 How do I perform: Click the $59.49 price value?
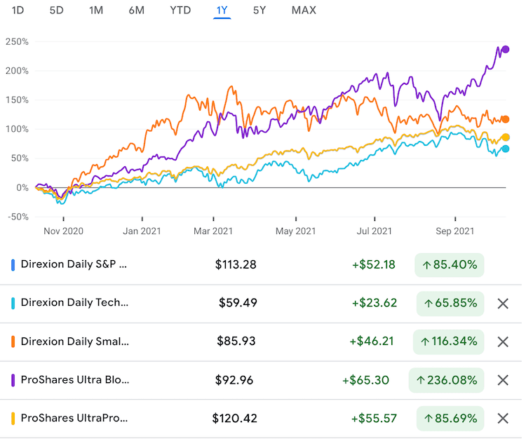coord(238,303)
